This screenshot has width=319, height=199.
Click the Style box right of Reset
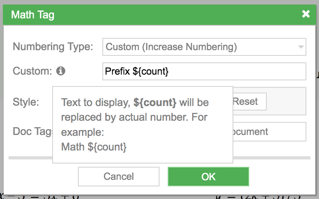(286, 101)
